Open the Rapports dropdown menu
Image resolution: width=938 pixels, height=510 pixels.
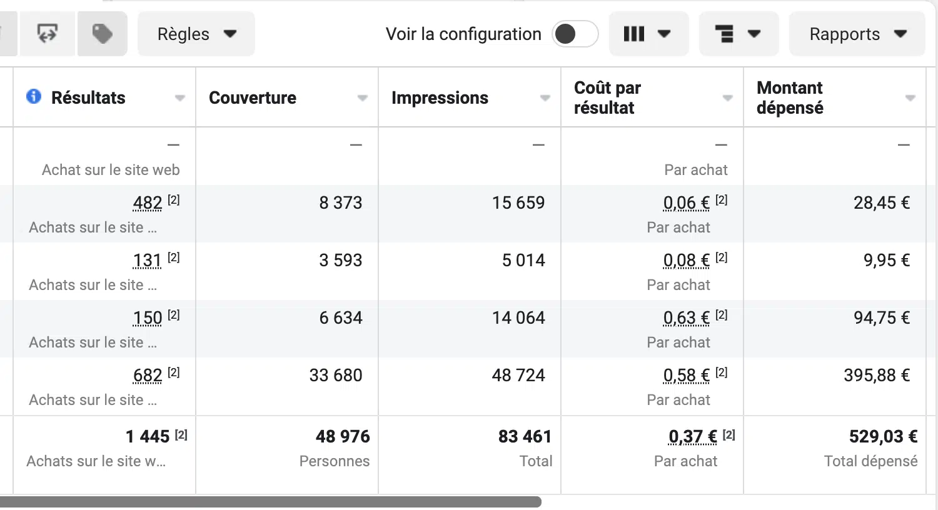[x=857, y=34]
